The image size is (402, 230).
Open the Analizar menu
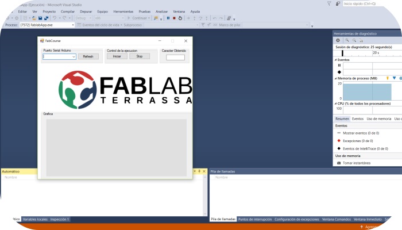pyautogui.click(x=162, y=11)
